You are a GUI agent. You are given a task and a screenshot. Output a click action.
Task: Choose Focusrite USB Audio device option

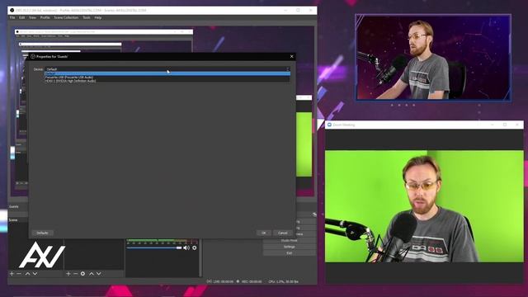pyautogui.click(x=167, y=77)
